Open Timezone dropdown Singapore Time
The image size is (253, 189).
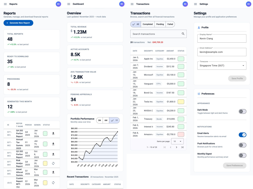222,66
